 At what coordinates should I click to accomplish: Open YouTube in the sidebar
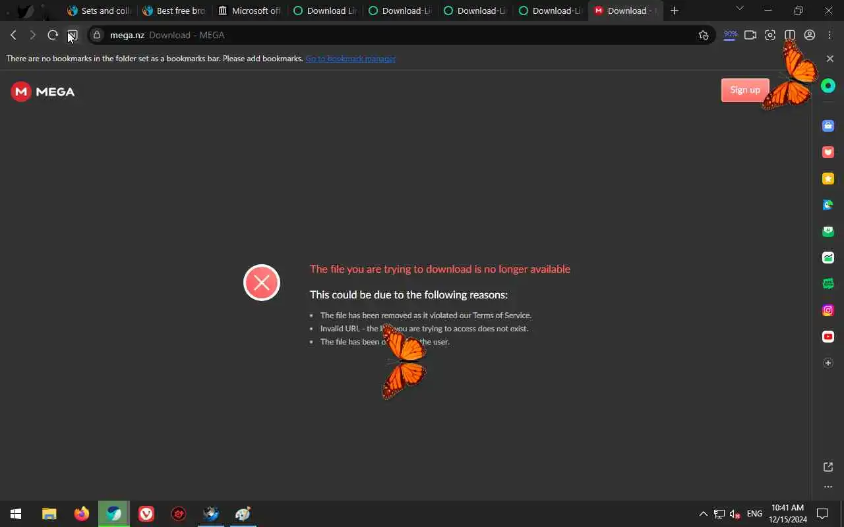pyautogui.click(x=828, y=337)
